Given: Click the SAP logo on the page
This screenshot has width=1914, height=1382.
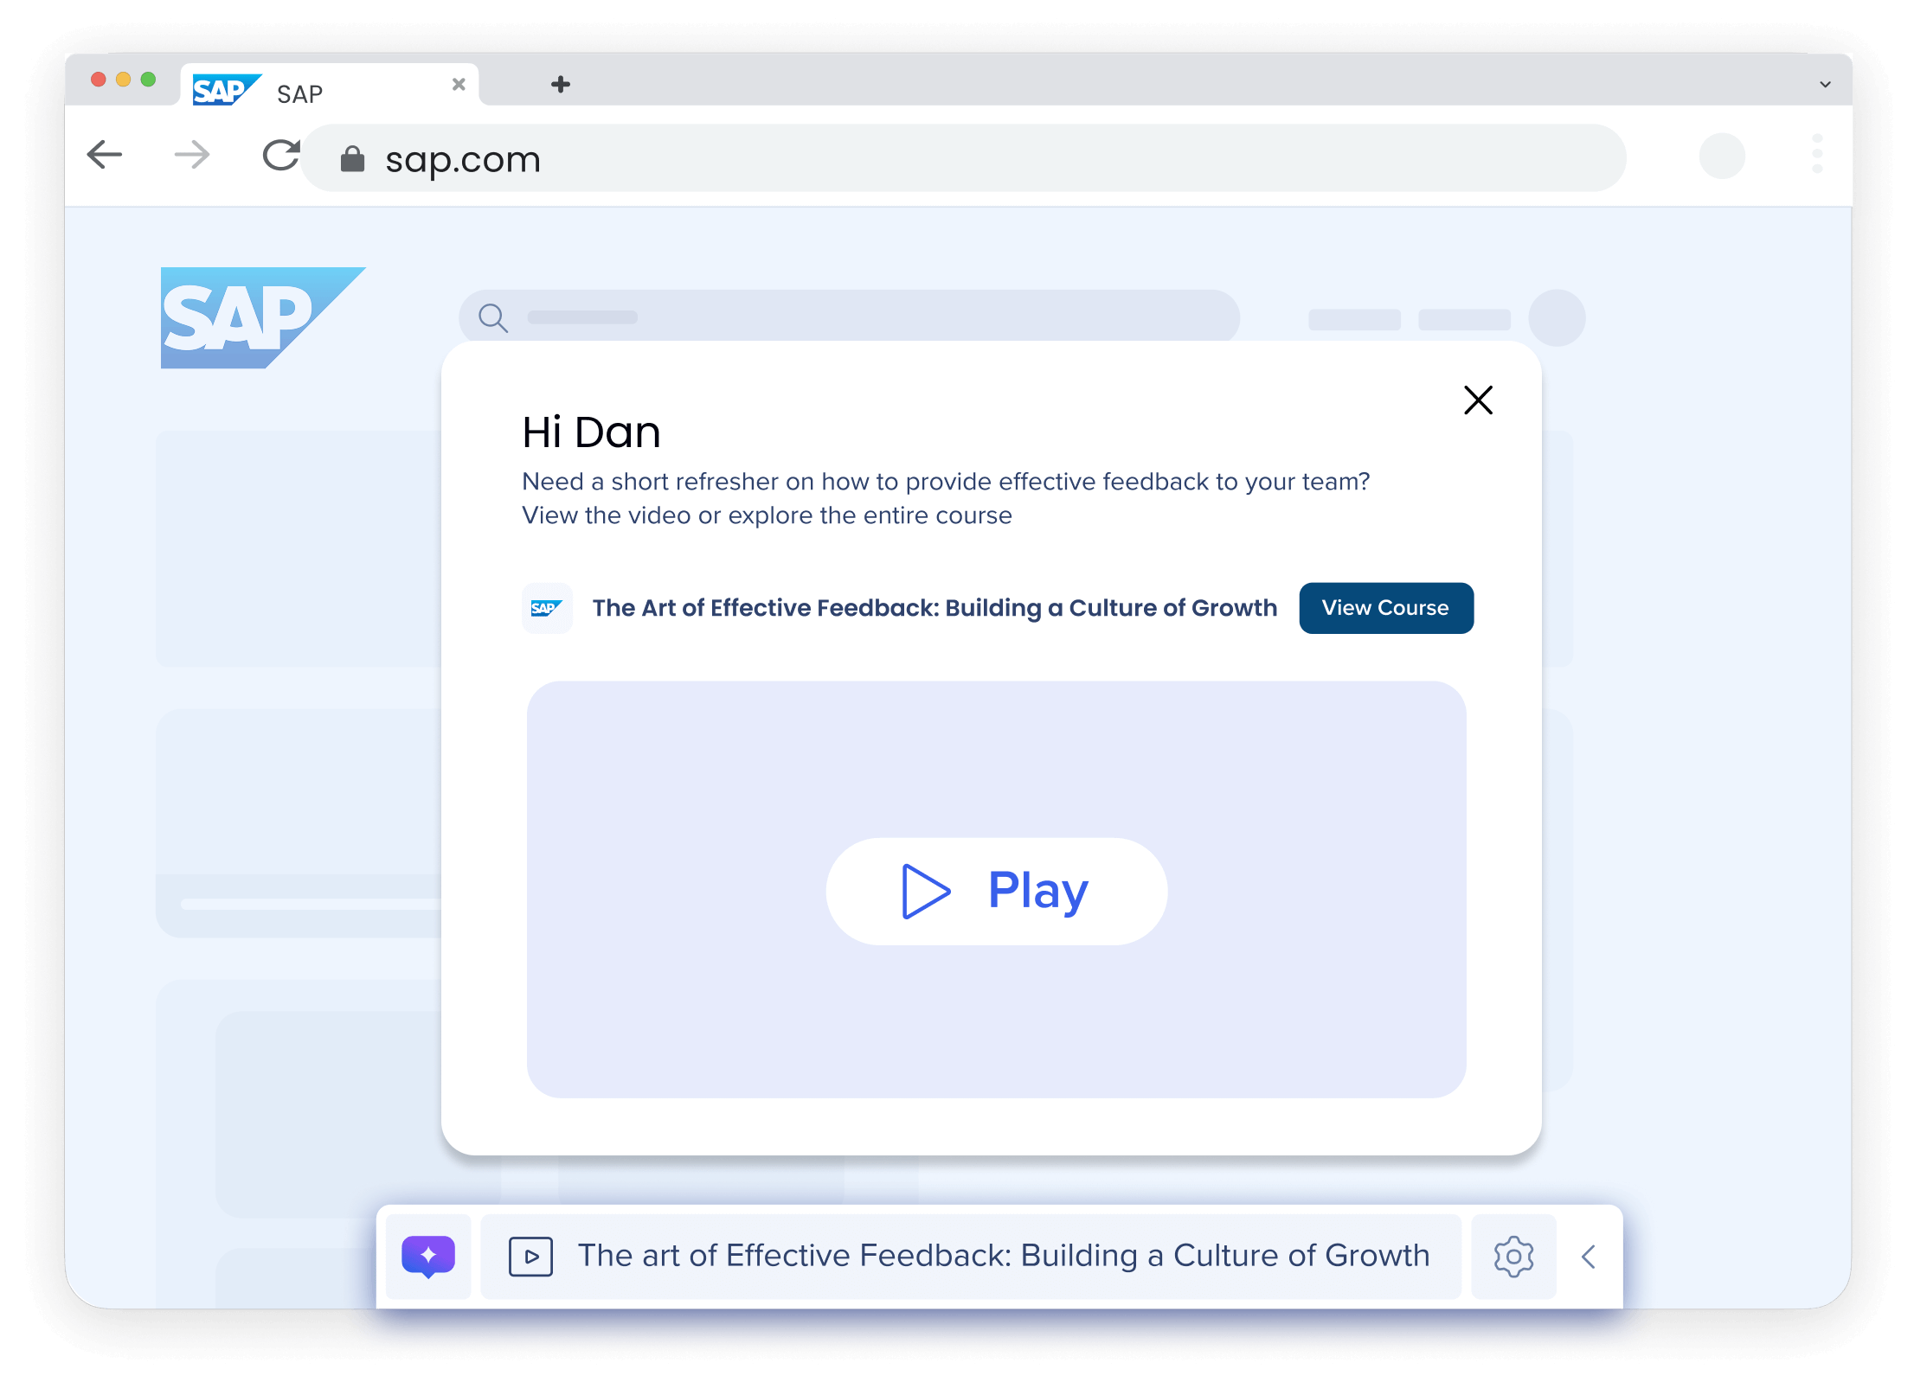Looking at the screenshot, I should (x=262, y=318).
